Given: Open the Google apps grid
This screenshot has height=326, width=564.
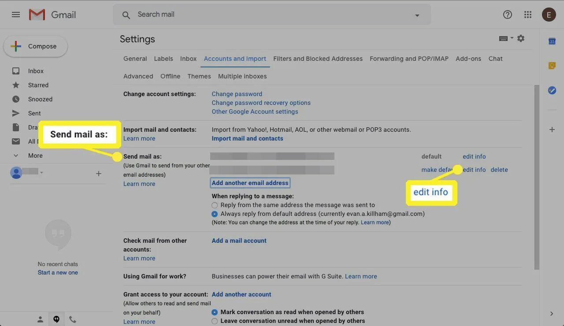Looking at the screenshot, I should [528, 15].
